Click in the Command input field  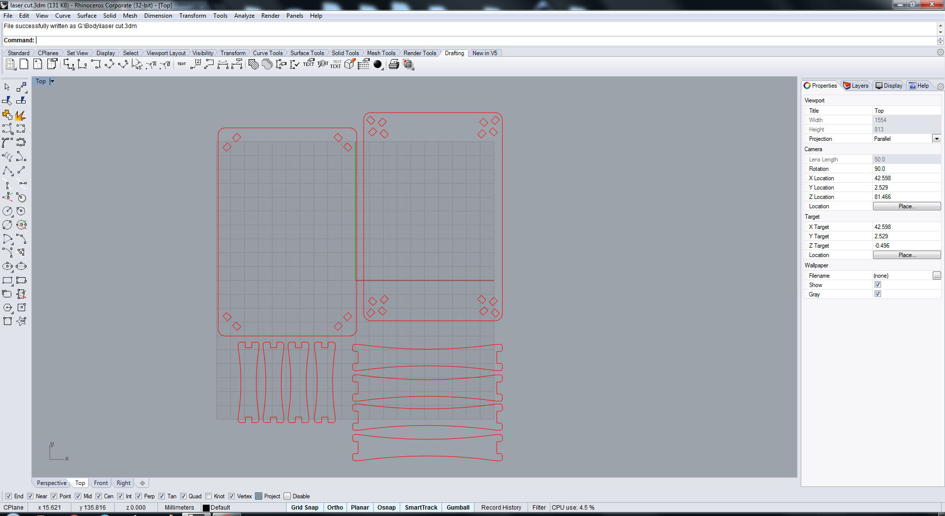(x=485, y=40)
